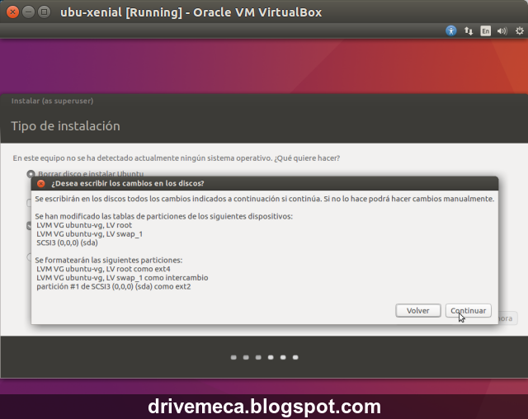Click the Continuar button
This screenshot has width=528, height=419.
pos(468,310)
